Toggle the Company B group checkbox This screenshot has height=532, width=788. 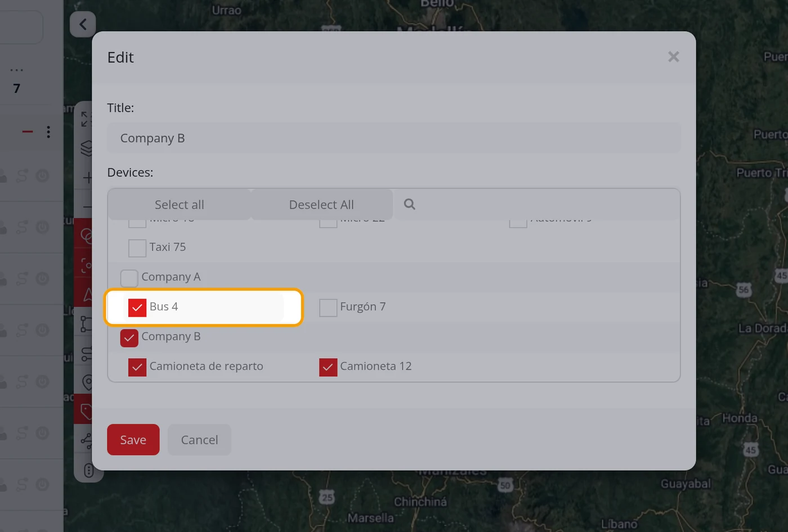click(129, 337)
